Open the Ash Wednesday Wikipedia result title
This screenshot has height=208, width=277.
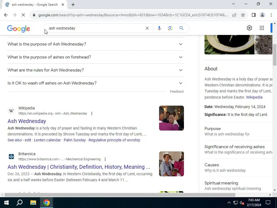tap(27, 121)
